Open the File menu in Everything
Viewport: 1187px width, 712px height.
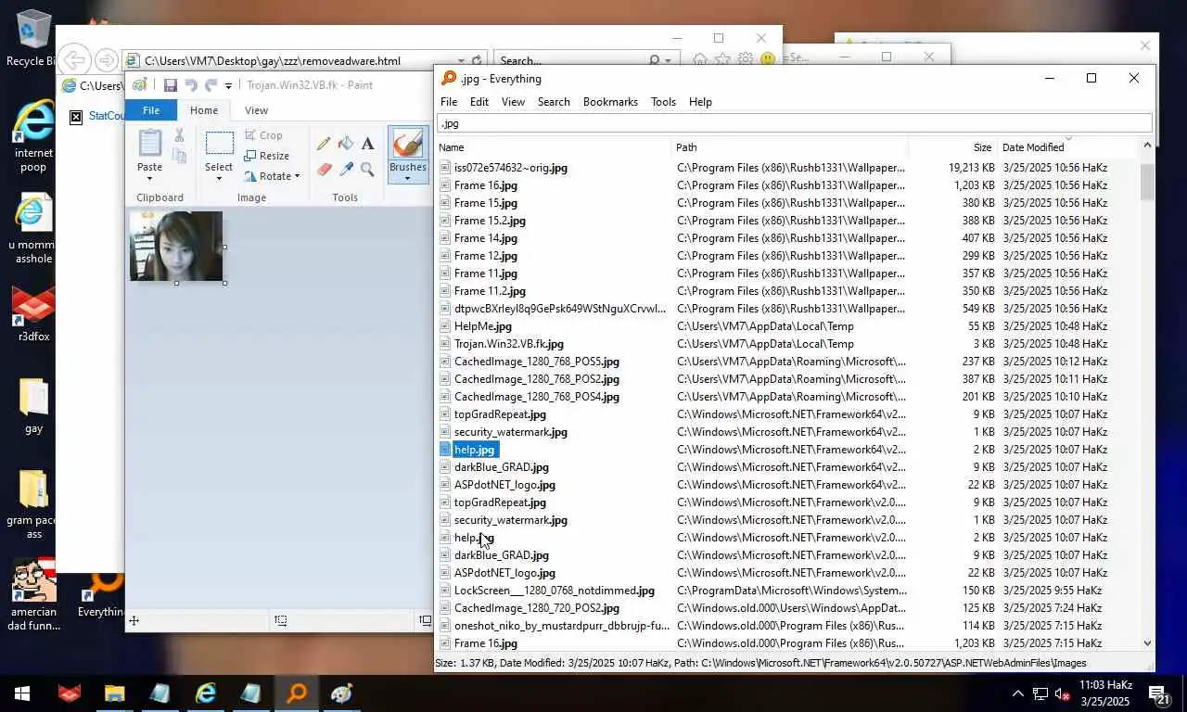[449, 102]
